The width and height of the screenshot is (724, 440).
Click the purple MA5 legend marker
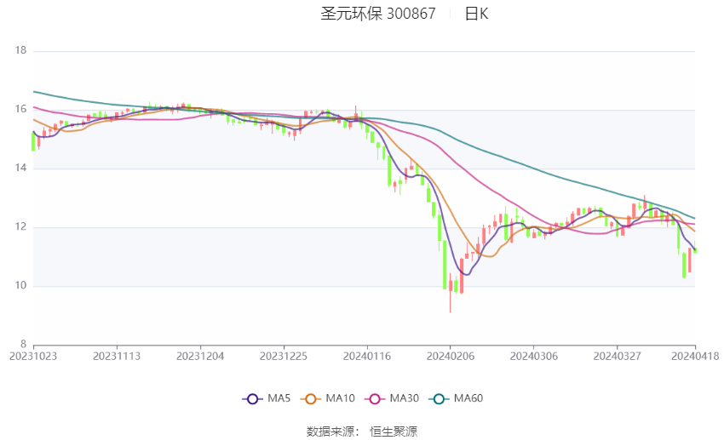[252, 399]
